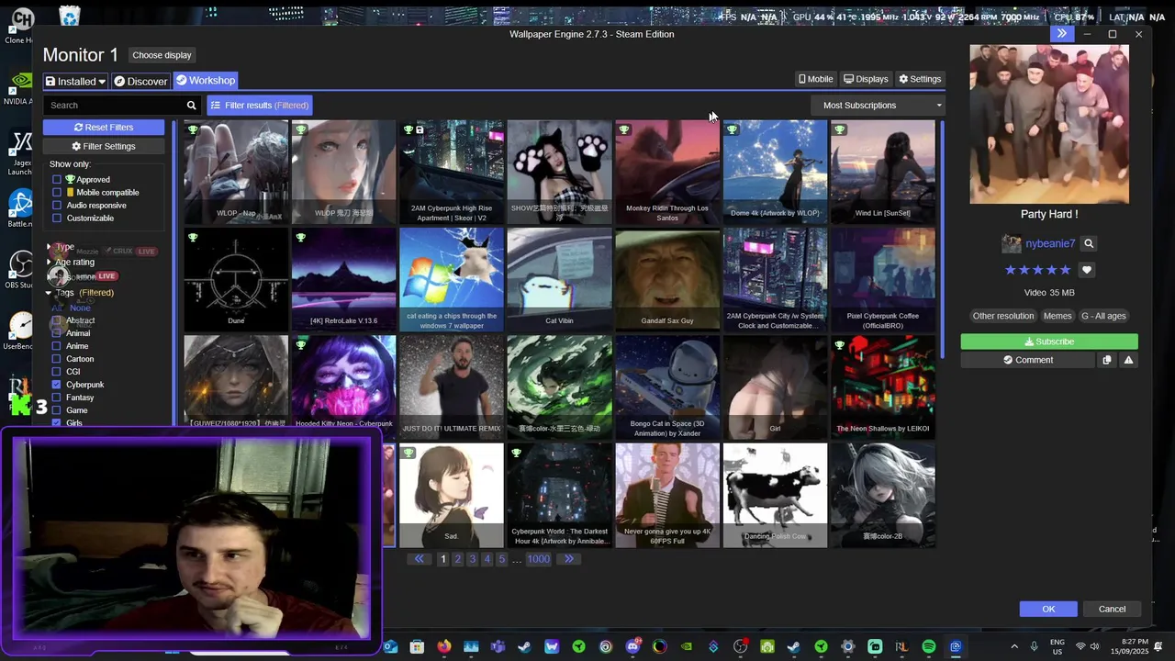Image resolution: width=1175 pixels, height=661 pixels.
Task: Enable the Mobile compatible filter checkbox
Action: (x=57, y=193)
